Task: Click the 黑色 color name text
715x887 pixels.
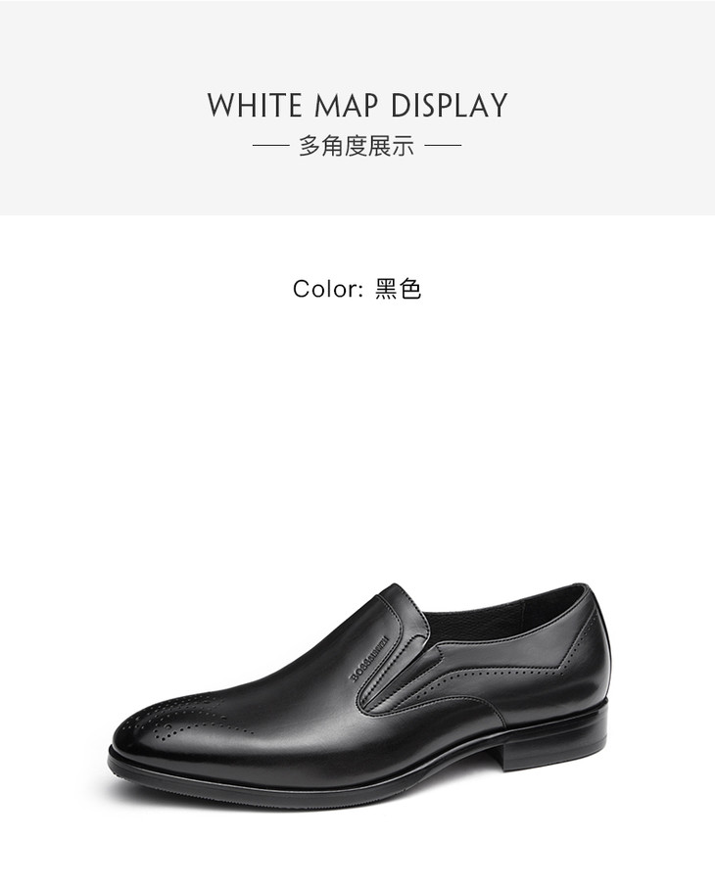Action: click(398, 289)
